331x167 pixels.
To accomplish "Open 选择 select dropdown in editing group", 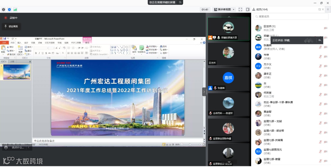I will coord(164,53).
